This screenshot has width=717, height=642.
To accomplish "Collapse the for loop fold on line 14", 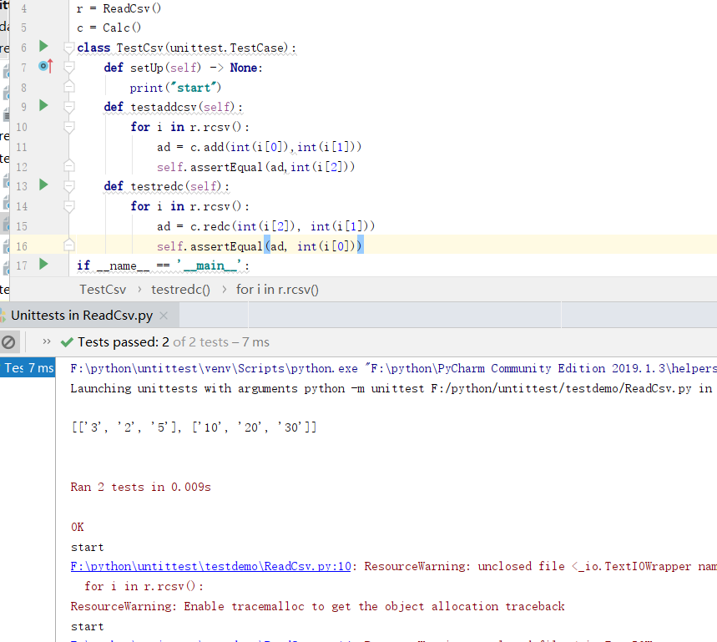I will point(69,206).
